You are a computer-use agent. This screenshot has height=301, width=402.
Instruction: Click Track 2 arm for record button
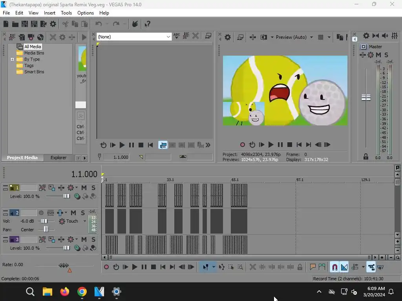click(41, 213)
